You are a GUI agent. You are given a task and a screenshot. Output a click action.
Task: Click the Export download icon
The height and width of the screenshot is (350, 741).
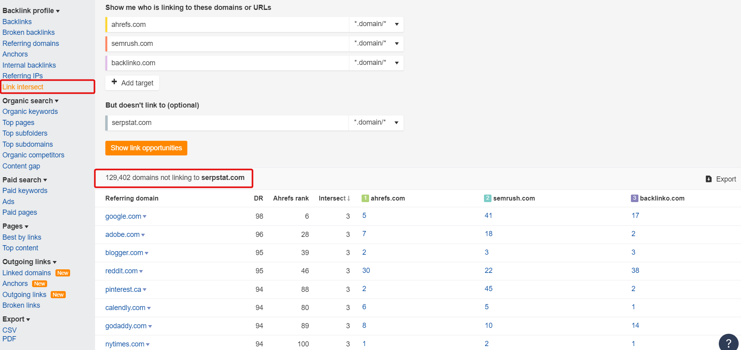[x=709, y=179]
